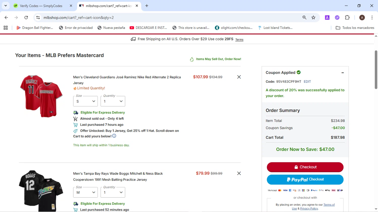
Task: Open DESCARGAR E INST... bookmark
Action: pos(148,28)
